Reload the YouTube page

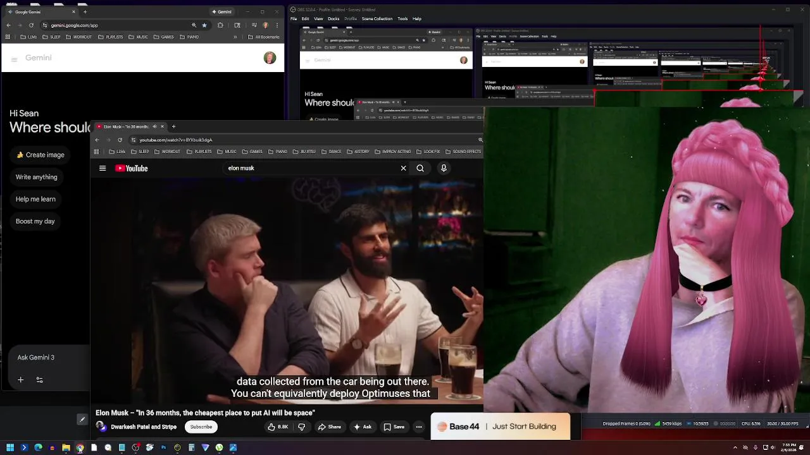[120, 140]
